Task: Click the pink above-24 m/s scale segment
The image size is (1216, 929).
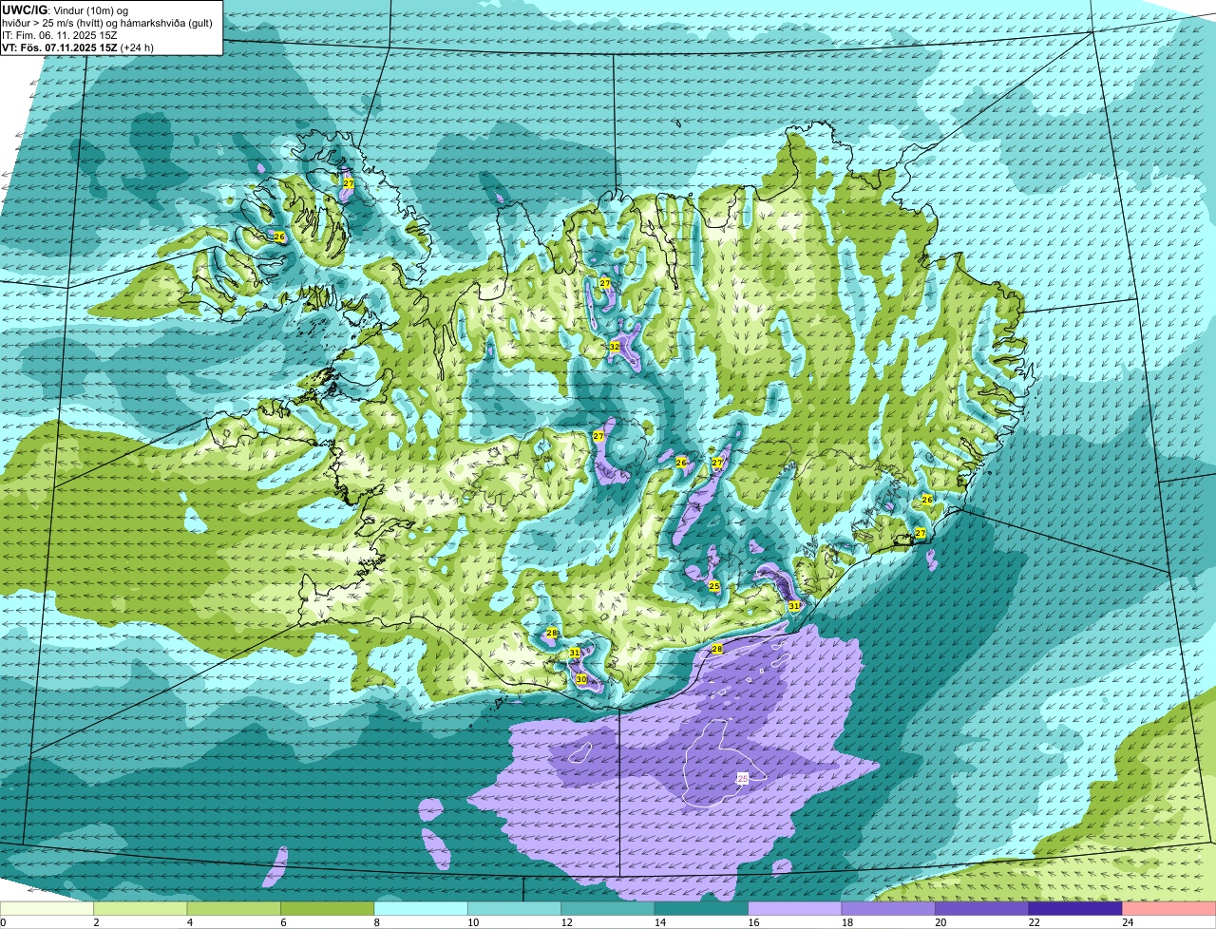Action: tap(1169, 909)
